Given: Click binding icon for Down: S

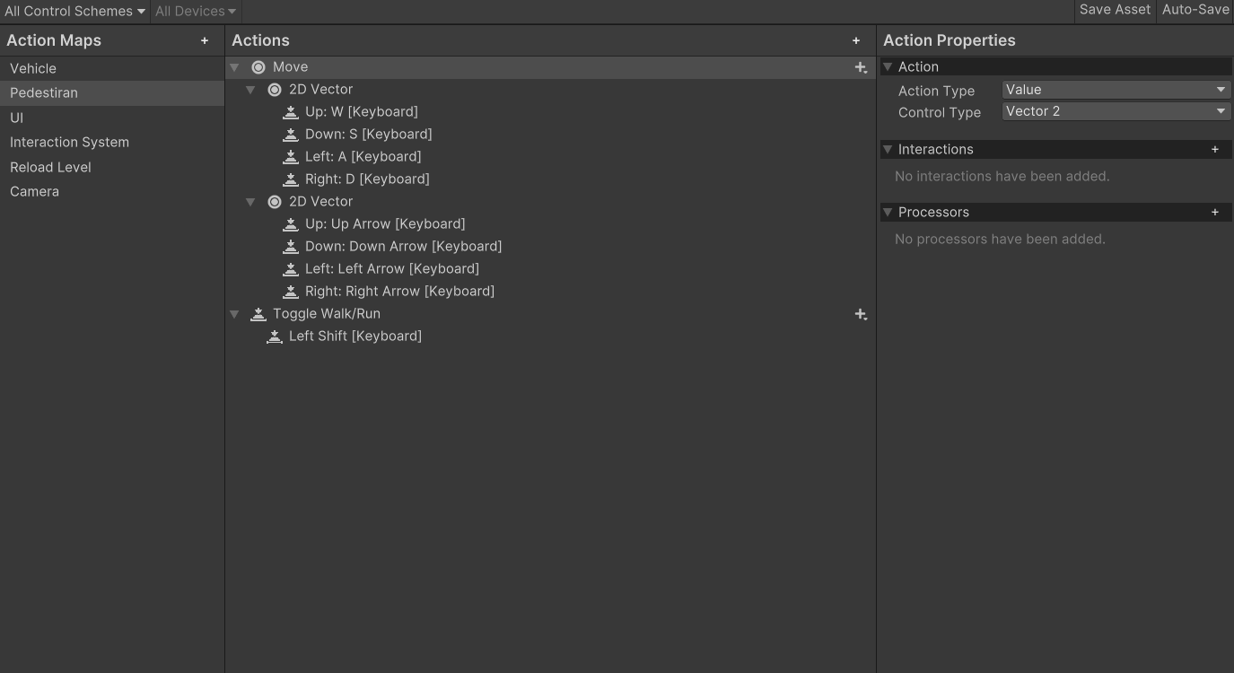Looking at the screenshot, I should 291,135.
